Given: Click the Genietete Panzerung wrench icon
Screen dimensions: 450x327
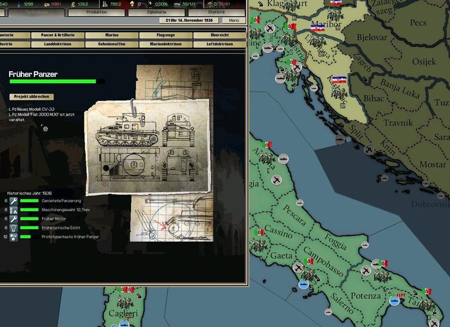Looking at the screenshot, I should (14, 201).
